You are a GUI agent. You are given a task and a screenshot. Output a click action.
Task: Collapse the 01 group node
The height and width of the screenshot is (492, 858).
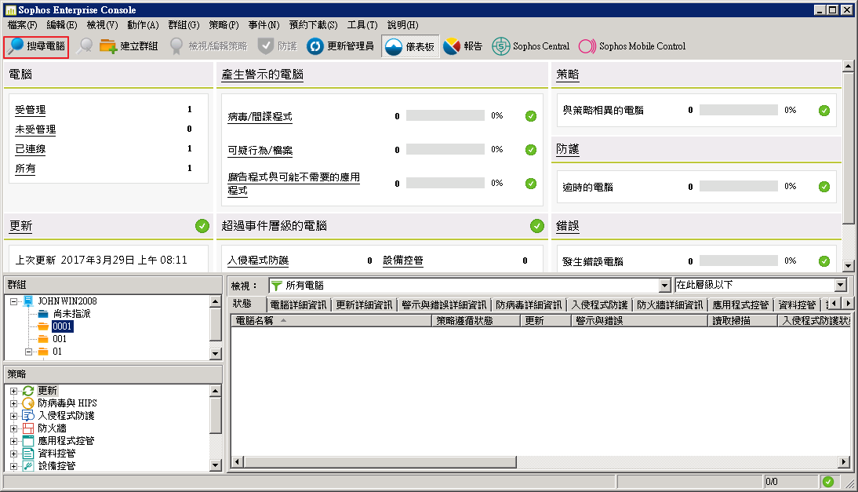click(28, 352)
